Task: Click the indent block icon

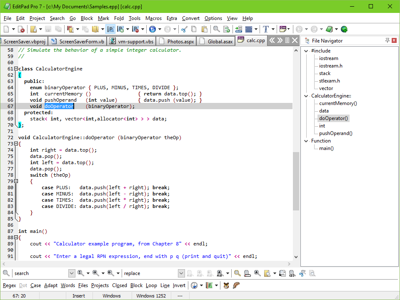Action: (238, 29)
